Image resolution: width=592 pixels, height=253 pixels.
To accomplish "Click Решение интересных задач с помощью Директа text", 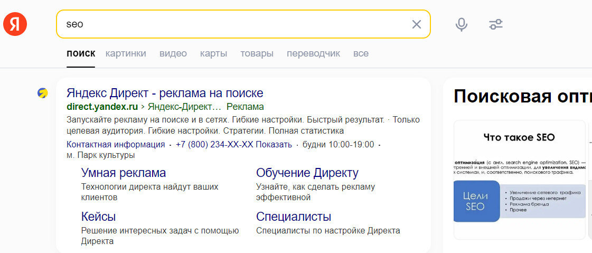I will click(159, 236).
